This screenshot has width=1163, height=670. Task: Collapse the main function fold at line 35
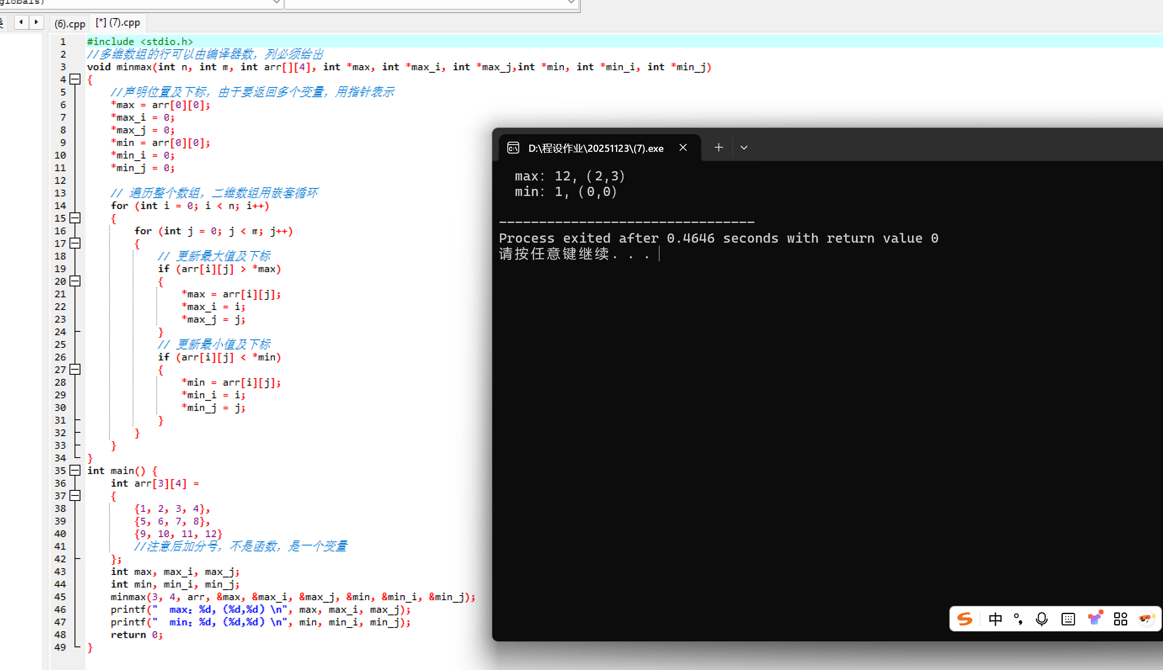(x=75, y=470)
